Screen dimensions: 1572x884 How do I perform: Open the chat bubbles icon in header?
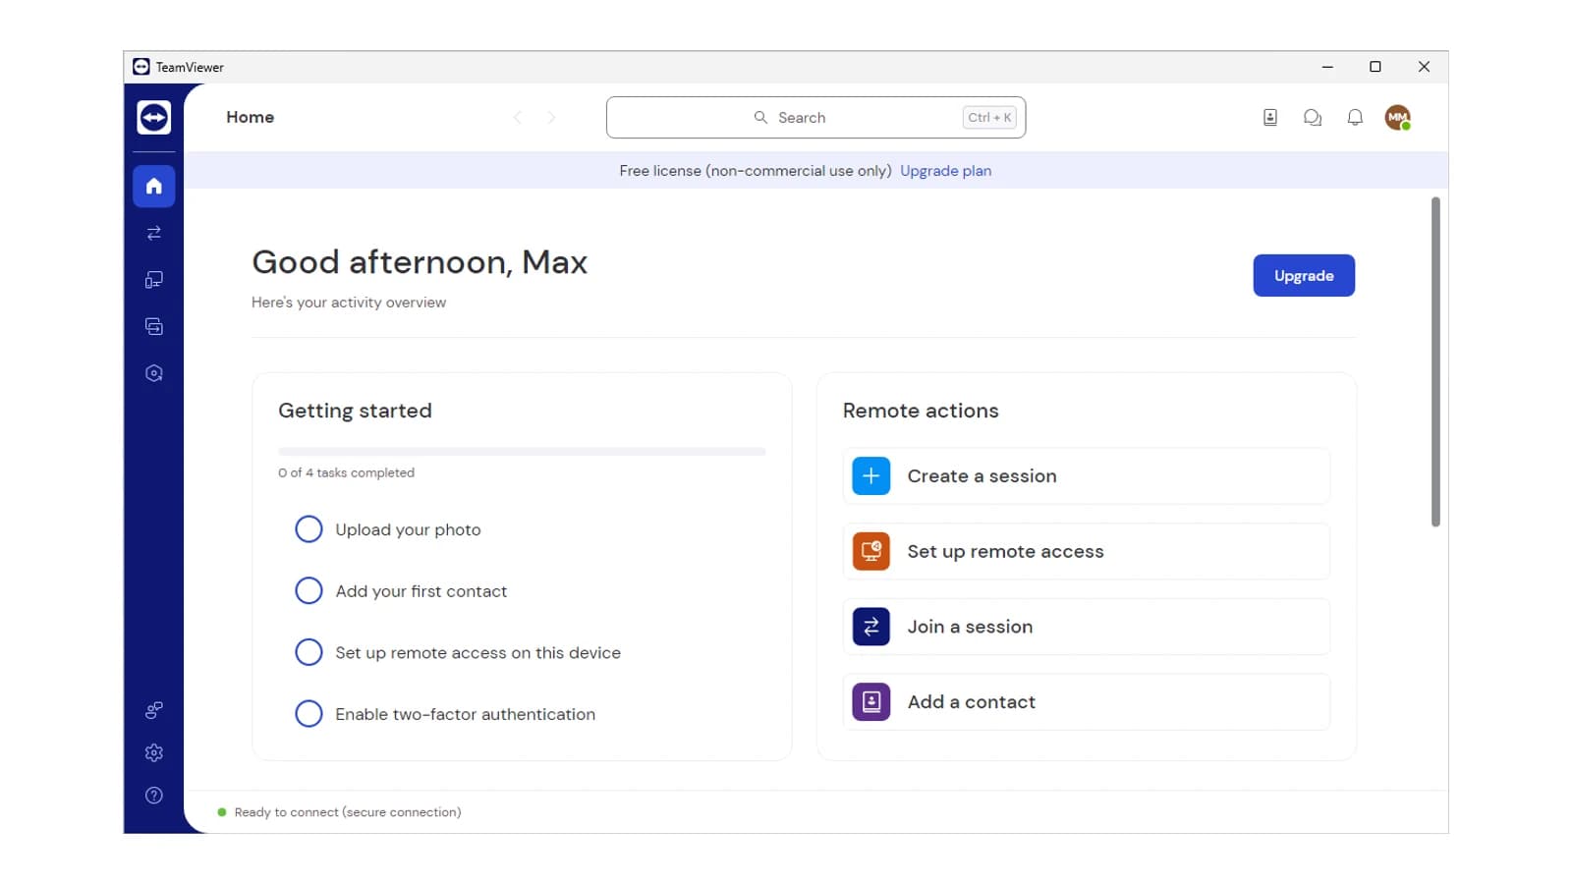click(x=1313, y=118)
